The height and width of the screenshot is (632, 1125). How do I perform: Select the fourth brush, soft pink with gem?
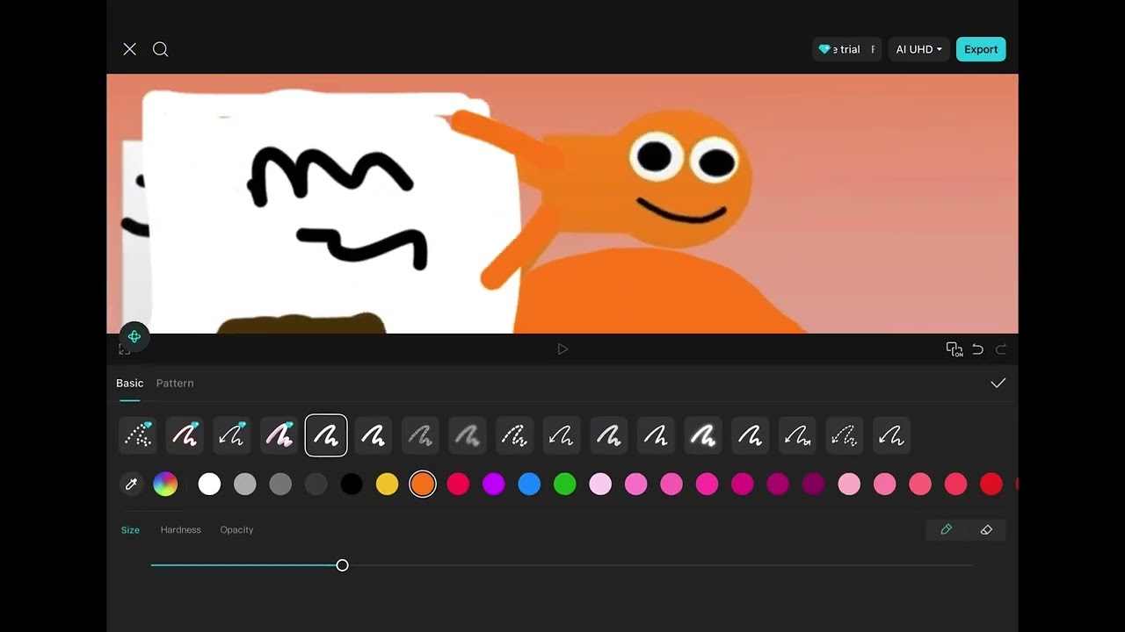click(279, 435)
